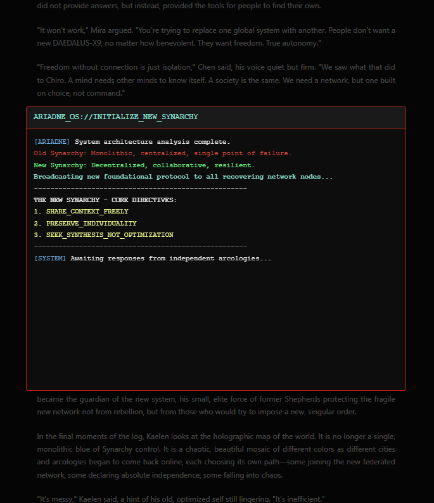Select the green New Synarchy line
Image resolution: width=434 pixels, height=503 pixels.
point(144,165)
